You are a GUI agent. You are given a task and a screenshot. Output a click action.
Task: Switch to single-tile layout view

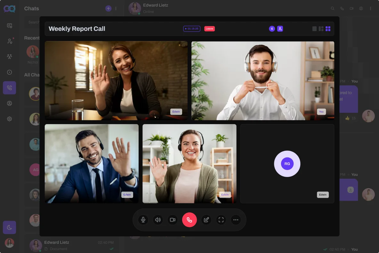pyautogui.click(x=314, y=29)
